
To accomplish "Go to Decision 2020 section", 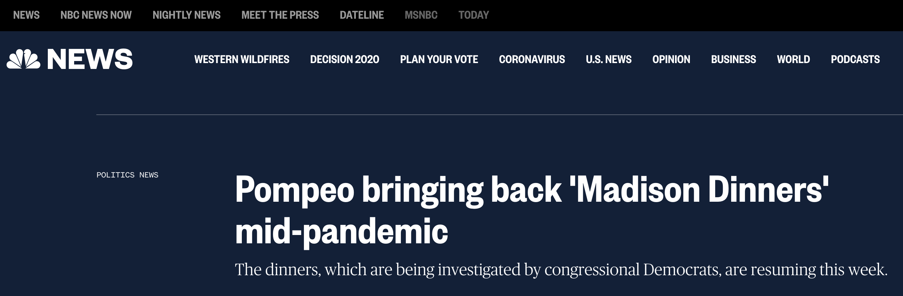I will point(344,59).
